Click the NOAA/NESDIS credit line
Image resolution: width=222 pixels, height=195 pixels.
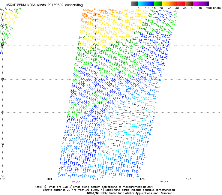click(130, 193)
